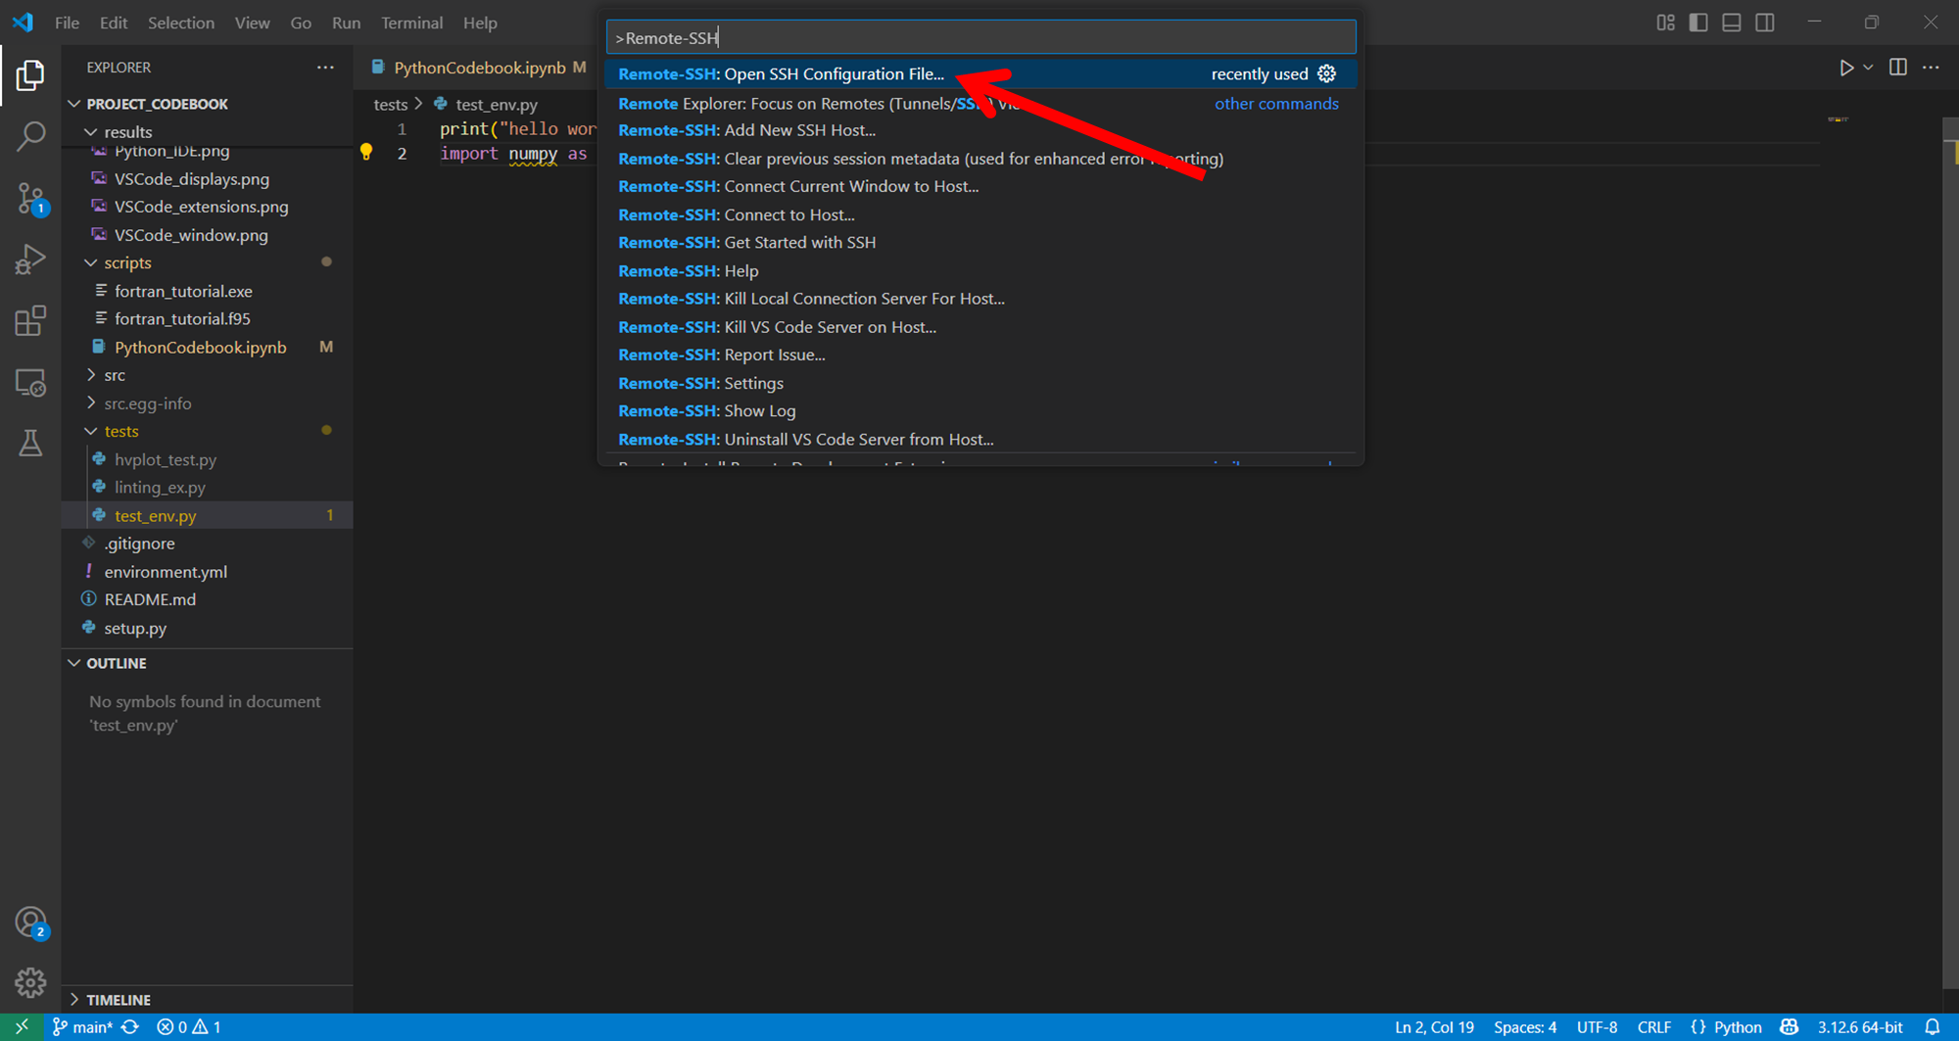The height and width of the screenshot is (1041, 1959).
Task: Open the Search view in activity bar
Action: (x=30, y=136)
